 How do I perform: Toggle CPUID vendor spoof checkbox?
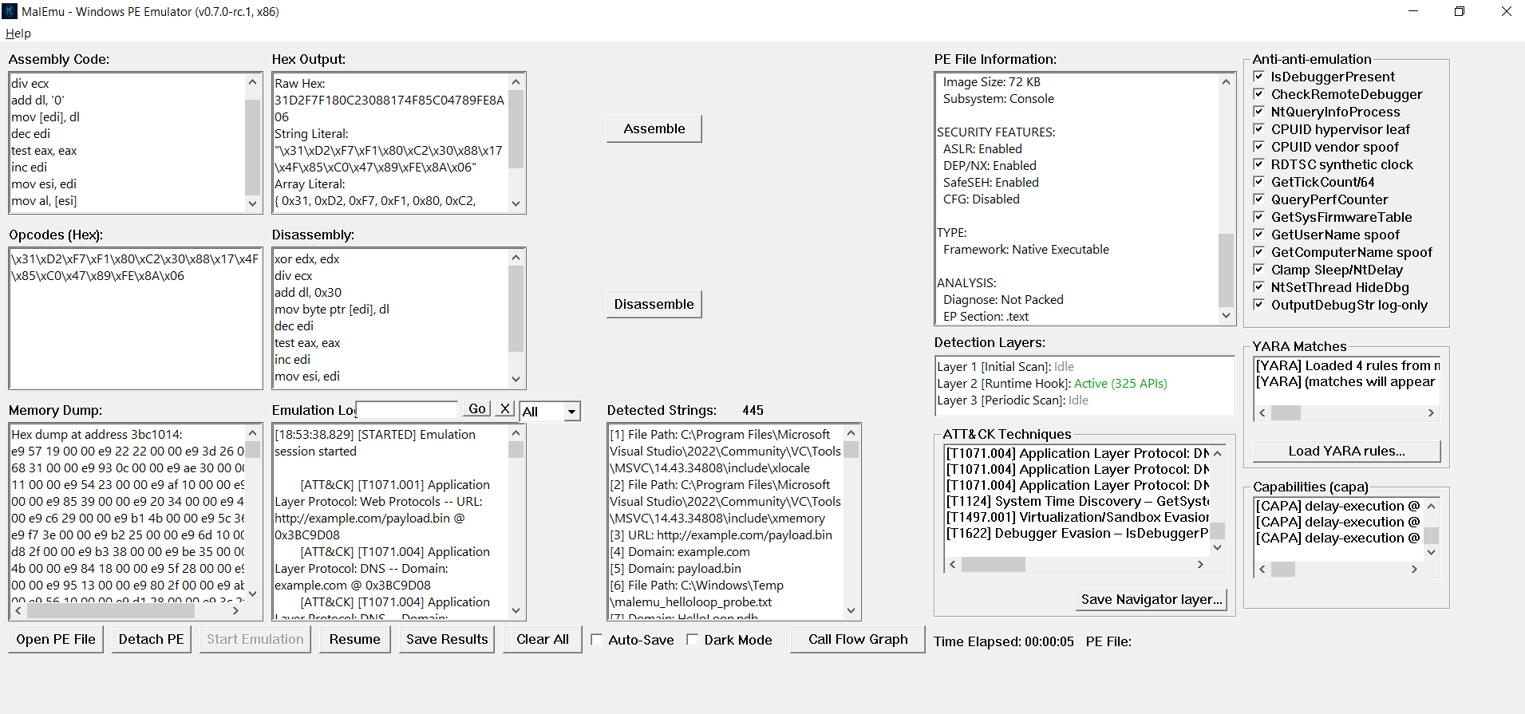coord(1259,147)
